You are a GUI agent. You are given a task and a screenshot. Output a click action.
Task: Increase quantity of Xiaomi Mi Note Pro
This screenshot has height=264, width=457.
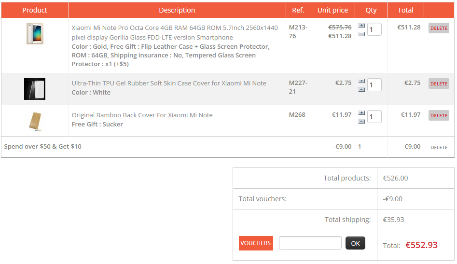(361, 26)
